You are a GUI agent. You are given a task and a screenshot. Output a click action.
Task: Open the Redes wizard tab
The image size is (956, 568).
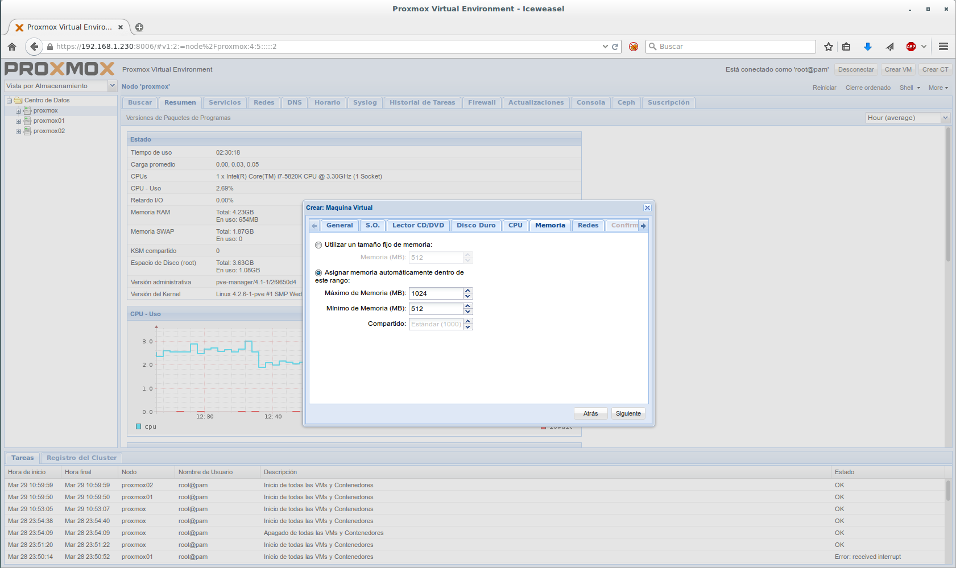tap(587, 226)
